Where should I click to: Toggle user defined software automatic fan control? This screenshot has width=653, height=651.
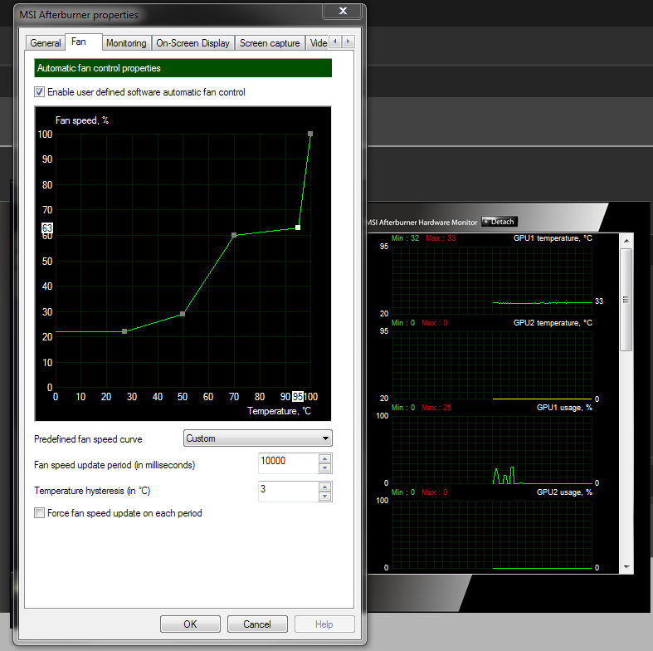click(x=39, y=91)
